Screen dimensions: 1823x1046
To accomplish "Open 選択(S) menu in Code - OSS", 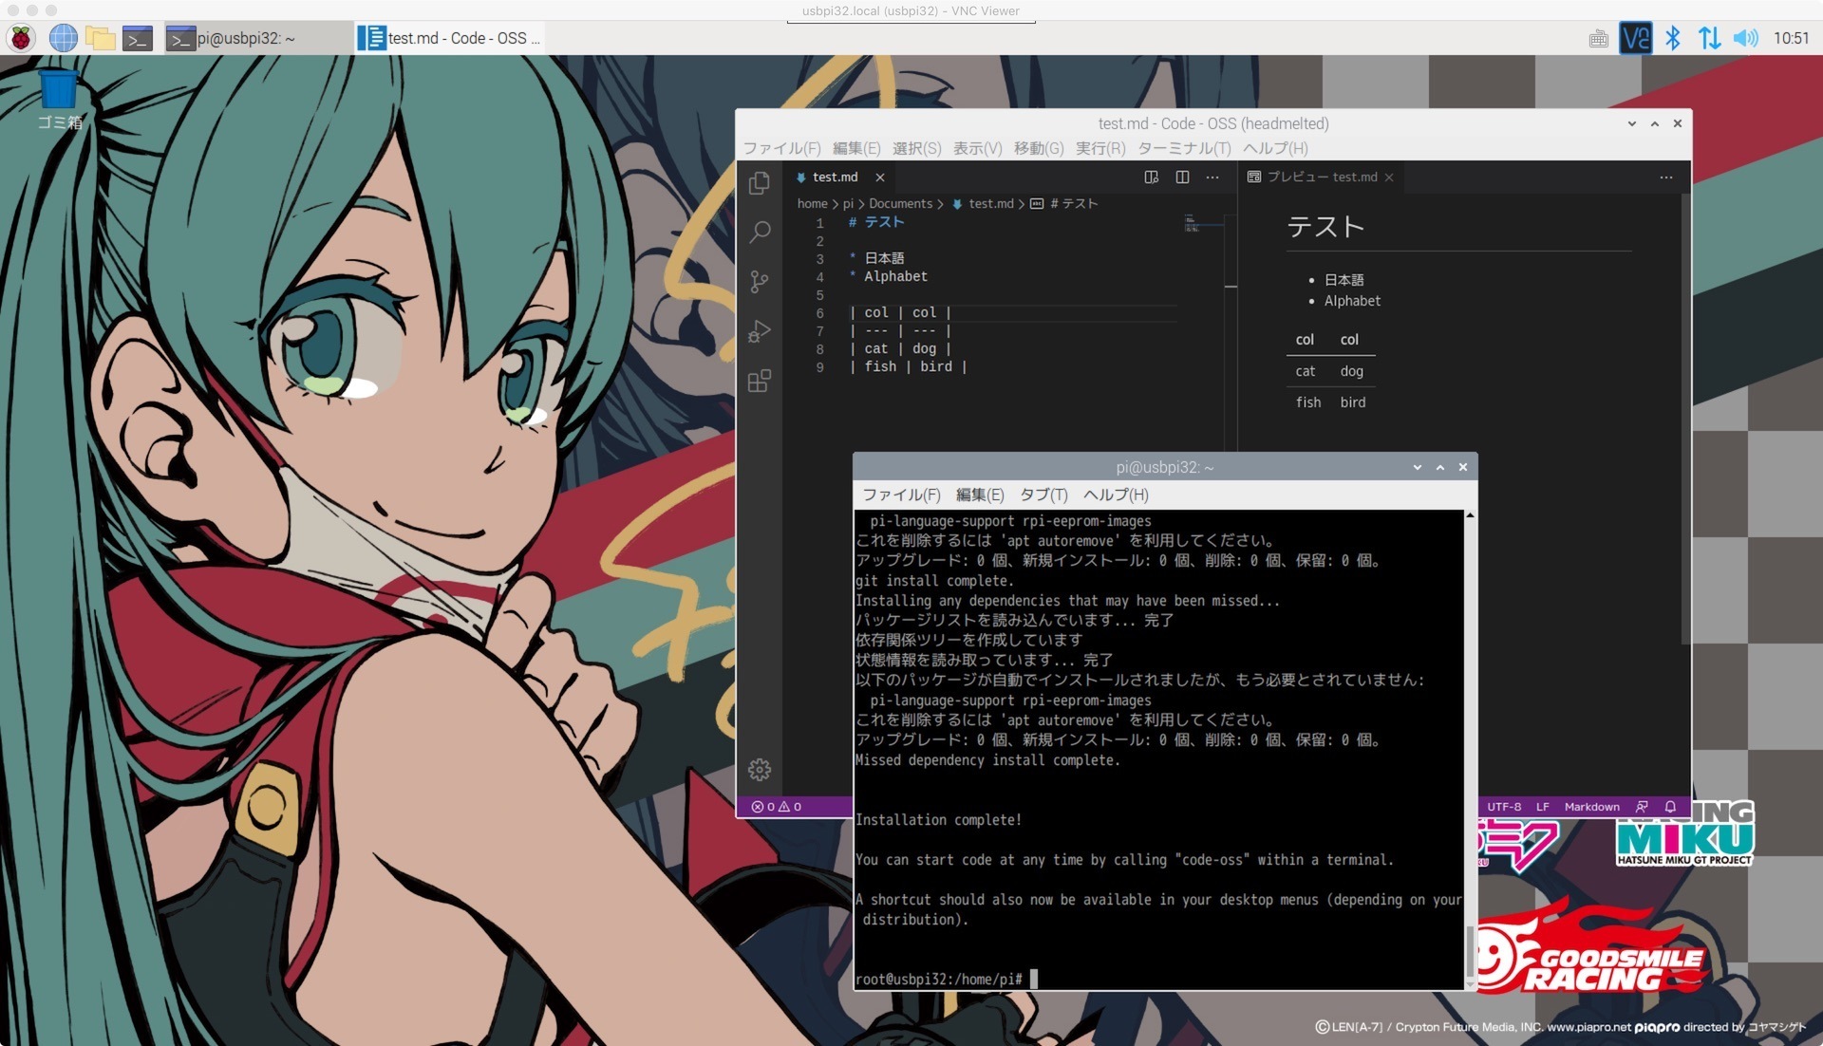I will coord(916,148).
